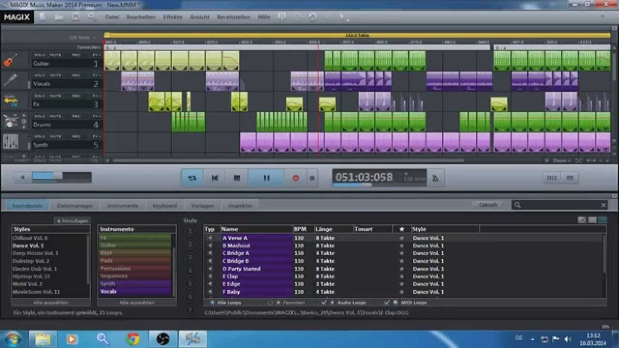Mute the Vocals track

tap(56, 75)
